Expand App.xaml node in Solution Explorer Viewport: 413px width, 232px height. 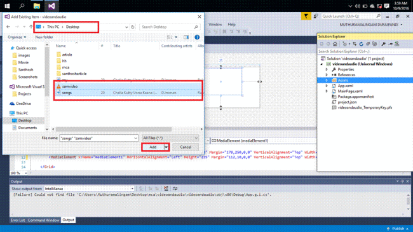327,86
